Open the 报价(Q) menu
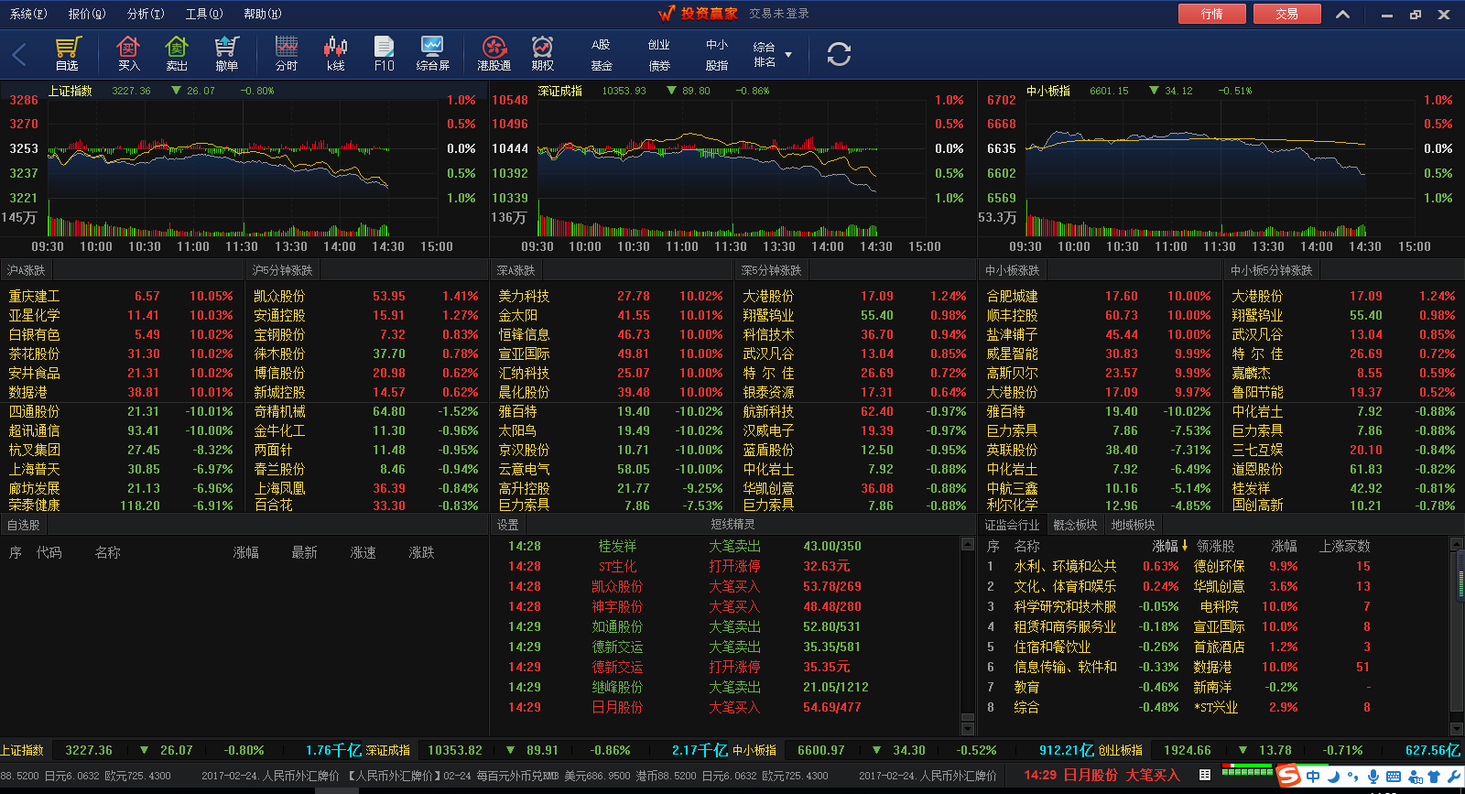The height and width of the screenshot is (794, 1465). [87, 14]
